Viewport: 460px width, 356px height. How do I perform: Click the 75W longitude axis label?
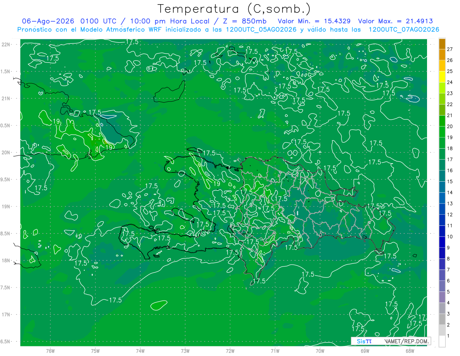95,351
